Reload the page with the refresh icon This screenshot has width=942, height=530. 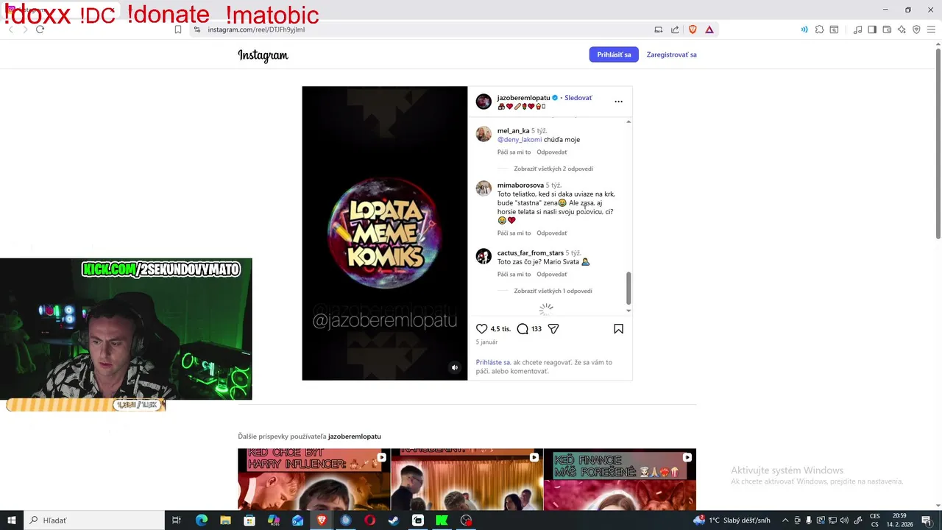[40, 29]
